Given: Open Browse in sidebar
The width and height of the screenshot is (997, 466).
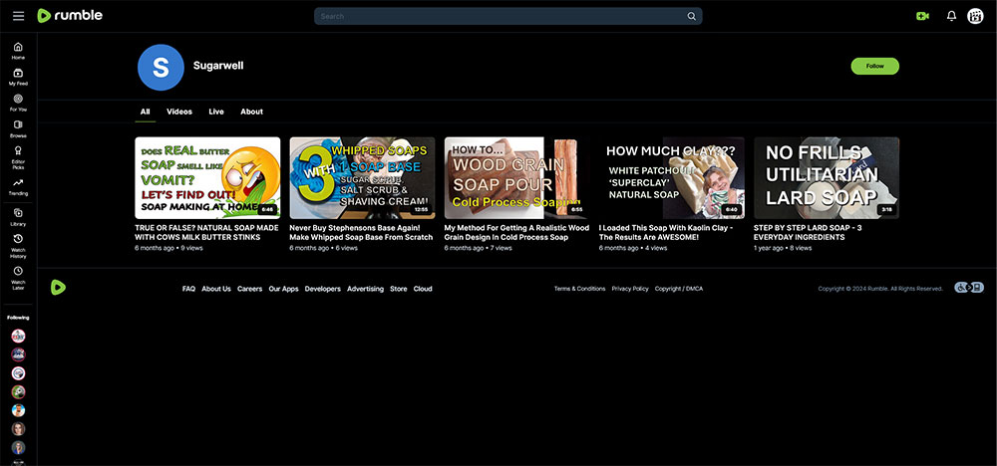Looking at the screenshot, I should [x=18, y=128].
